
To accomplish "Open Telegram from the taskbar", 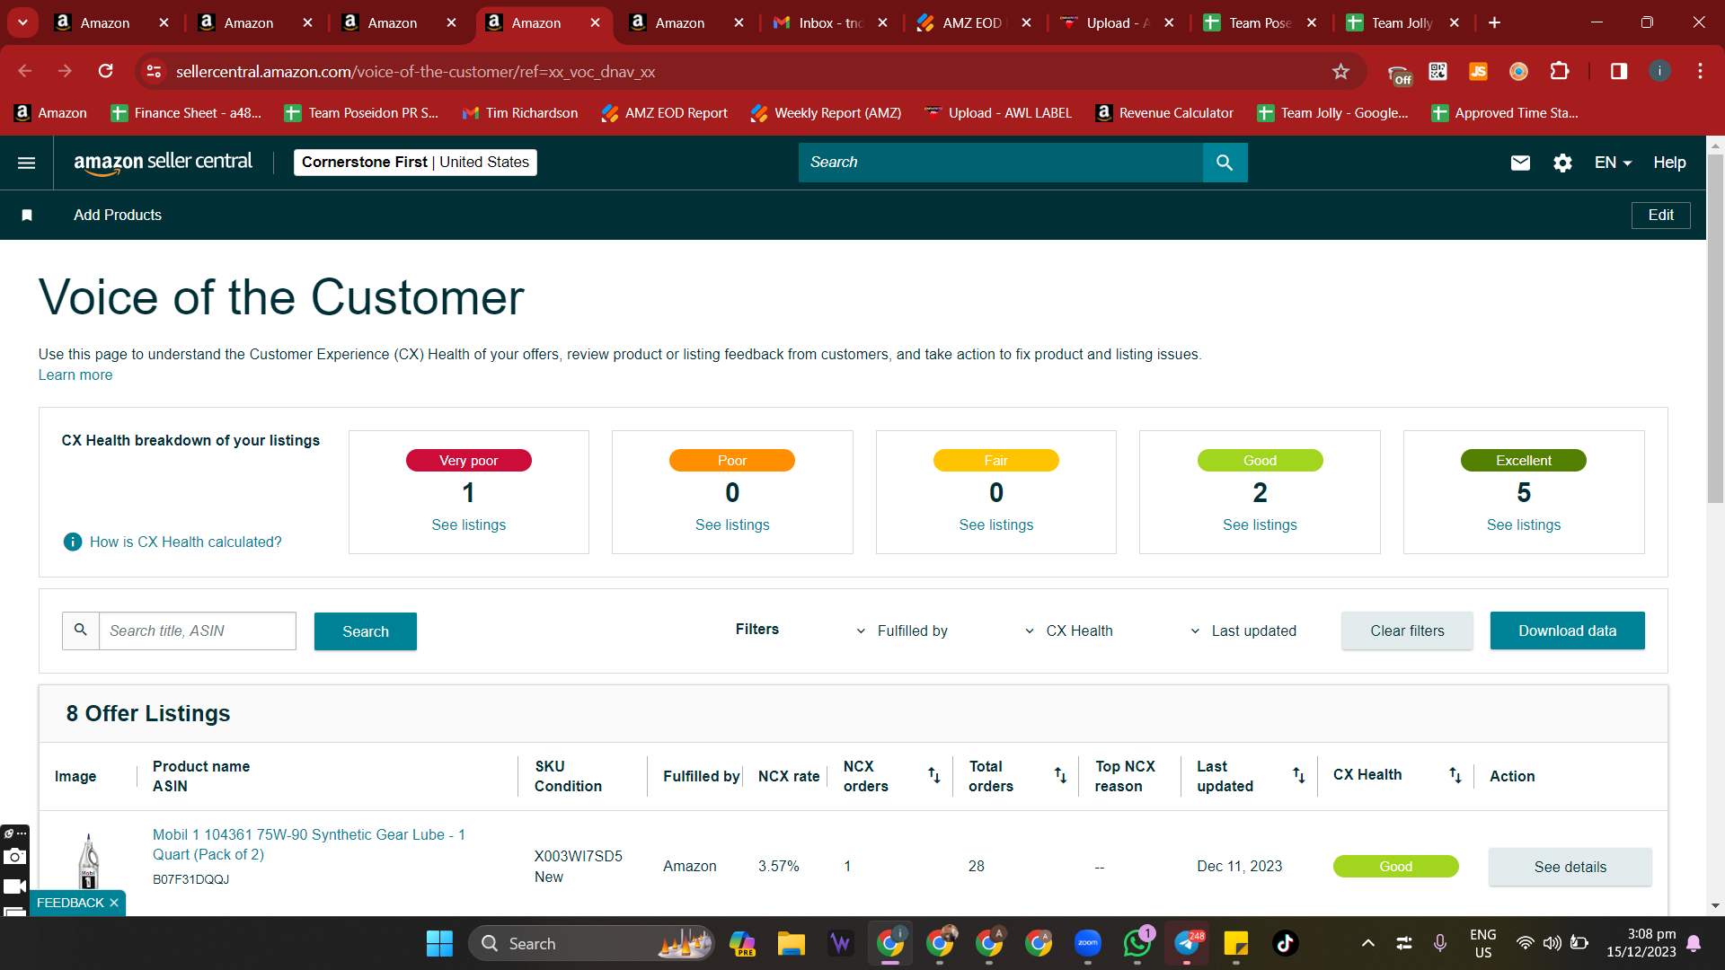I will (x=1187, y=943).
